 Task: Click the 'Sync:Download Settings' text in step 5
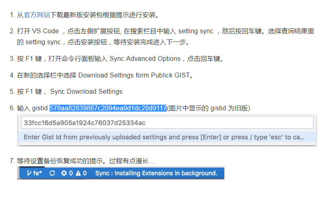coord(86,92)
